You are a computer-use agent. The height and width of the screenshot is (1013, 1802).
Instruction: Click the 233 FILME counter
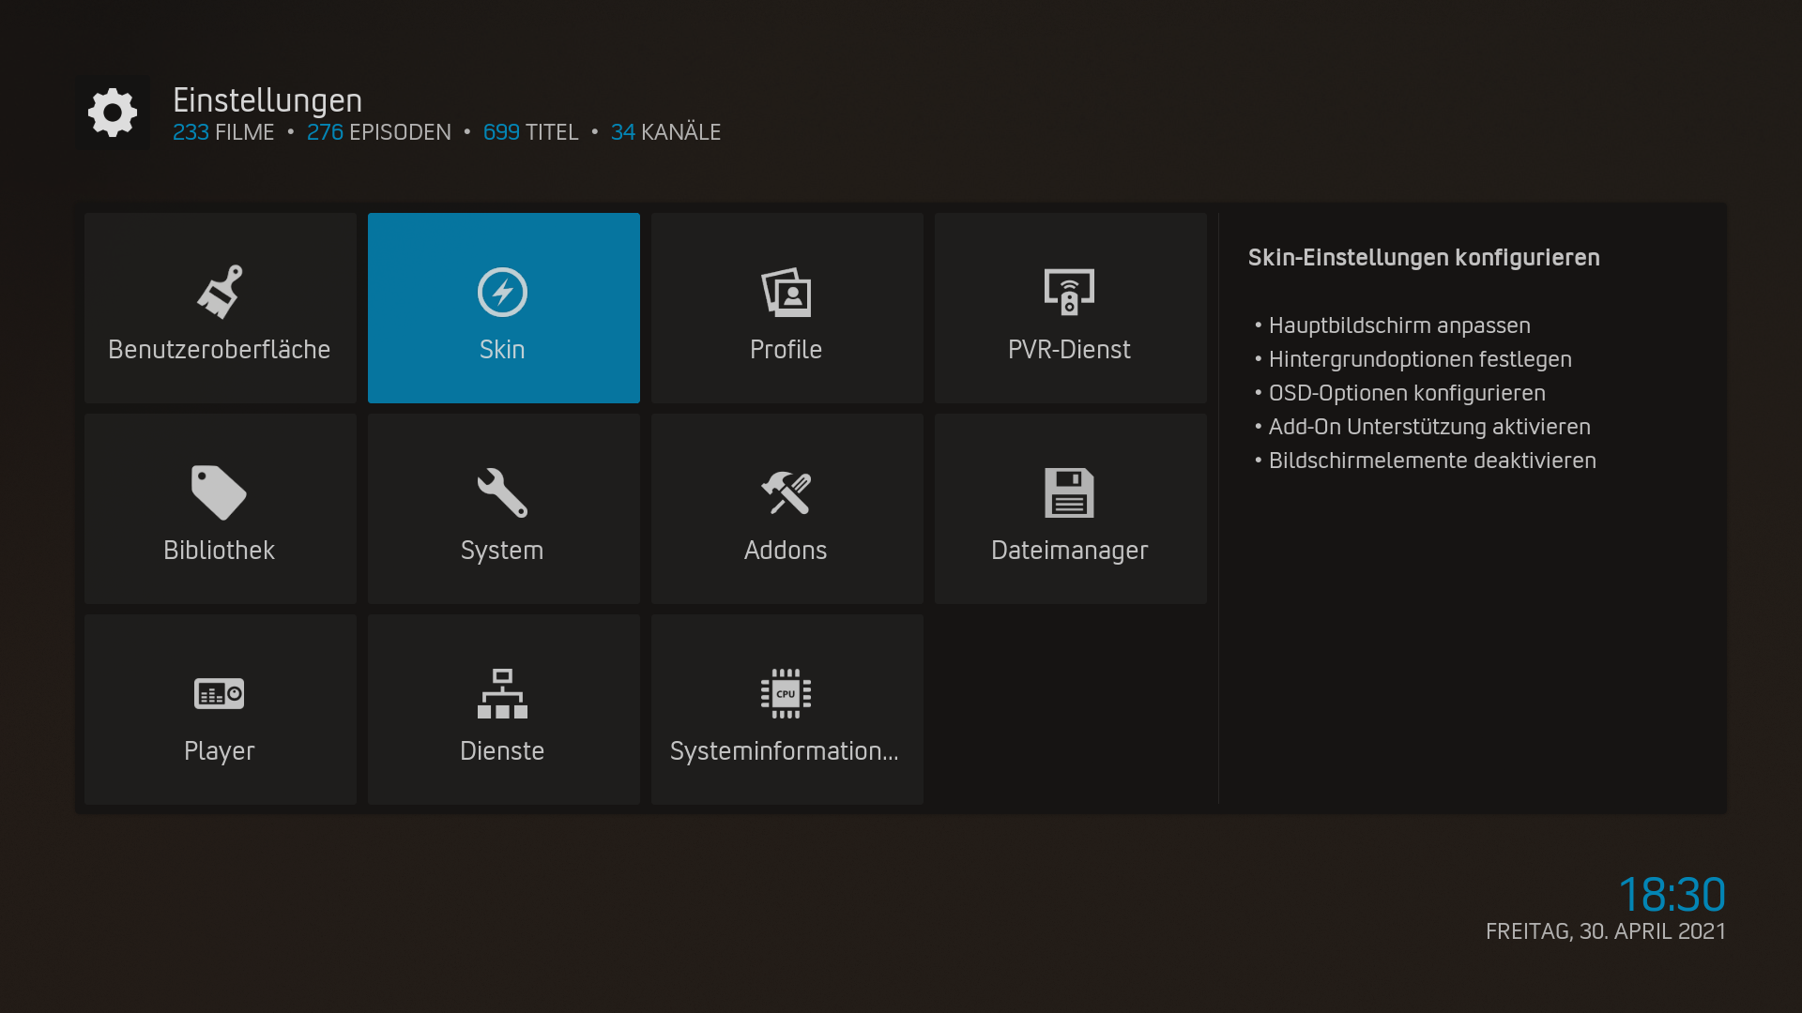click(223, 132)
